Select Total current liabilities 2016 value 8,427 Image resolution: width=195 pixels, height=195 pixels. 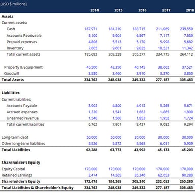(x=141, y=124)
